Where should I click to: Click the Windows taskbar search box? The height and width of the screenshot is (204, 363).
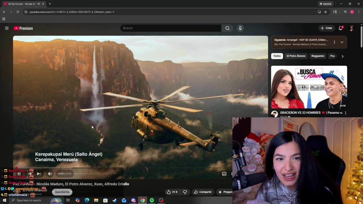click(x=36, y=200)
